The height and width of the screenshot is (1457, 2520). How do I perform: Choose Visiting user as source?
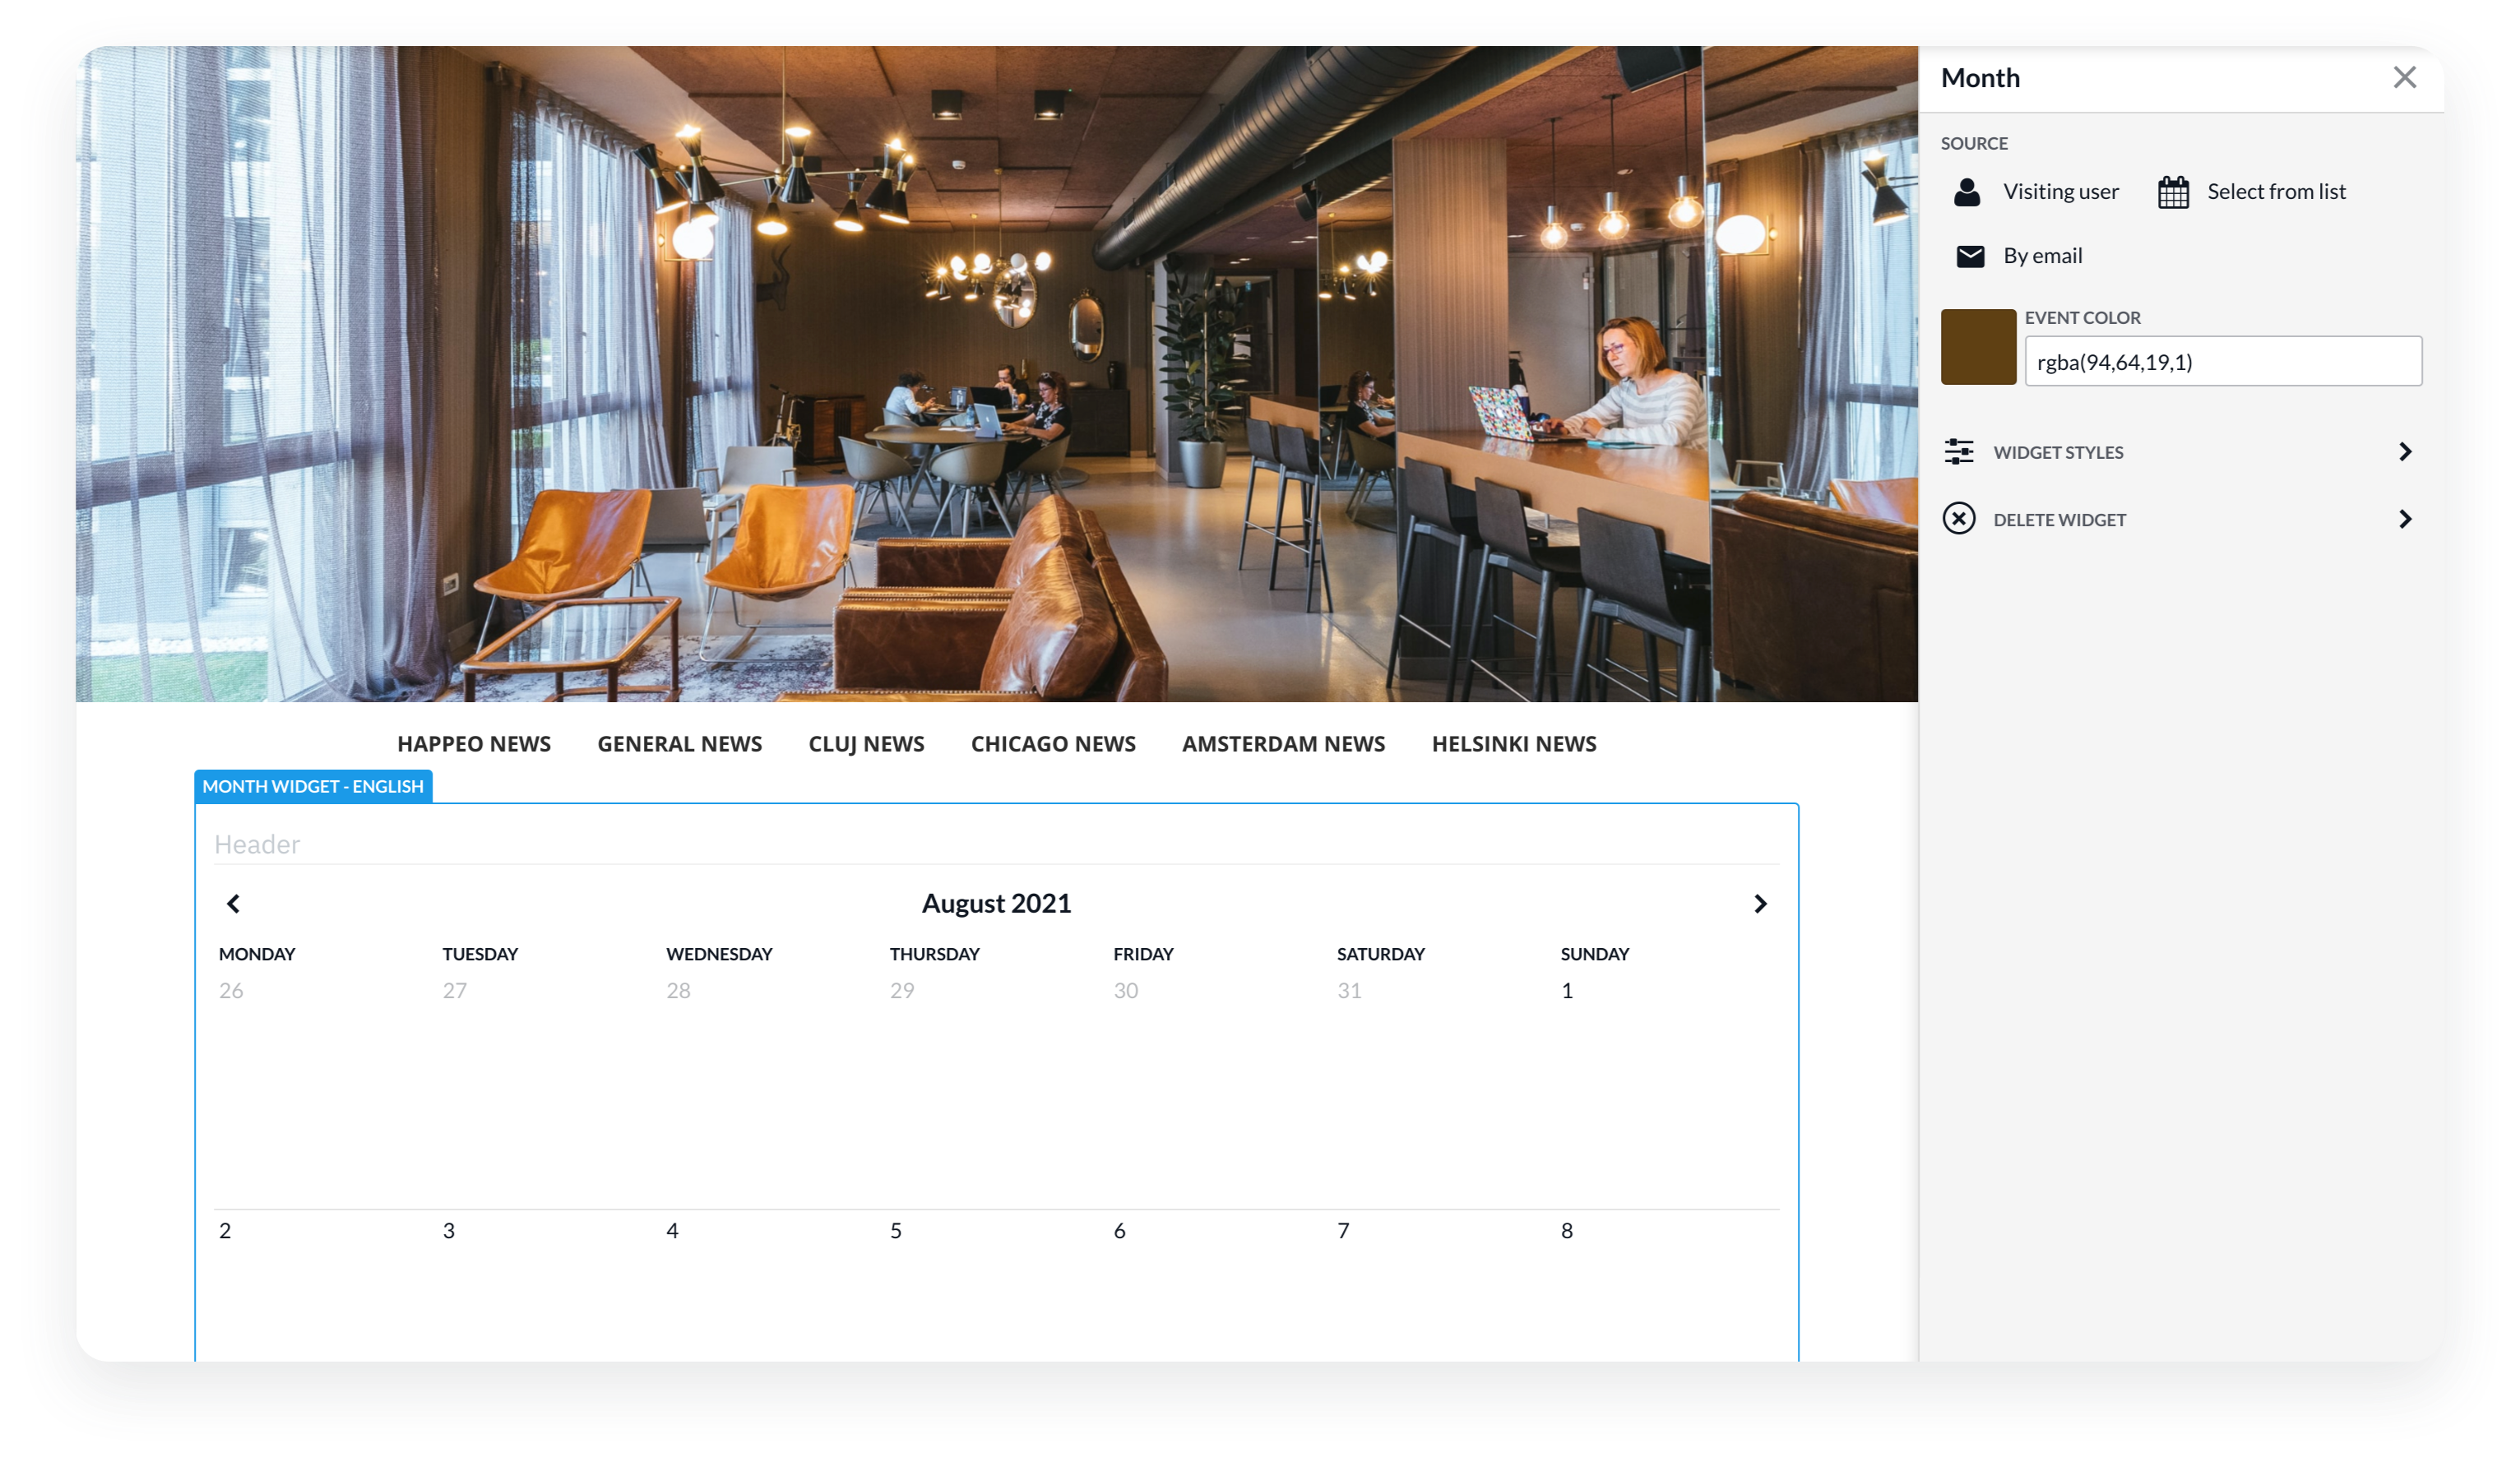(2060, 192)
